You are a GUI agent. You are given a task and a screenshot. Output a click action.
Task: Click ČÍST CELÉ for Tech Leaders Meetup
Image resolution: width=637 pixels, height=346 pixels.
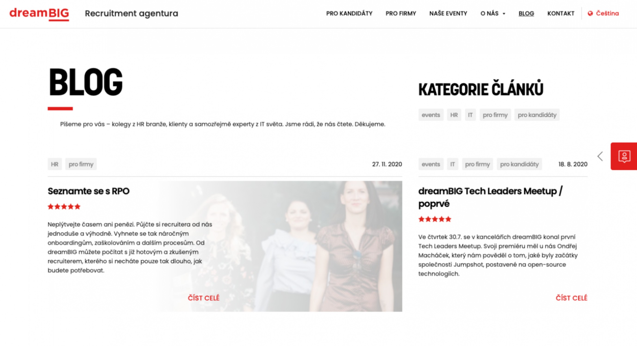(x=571, y=298)
